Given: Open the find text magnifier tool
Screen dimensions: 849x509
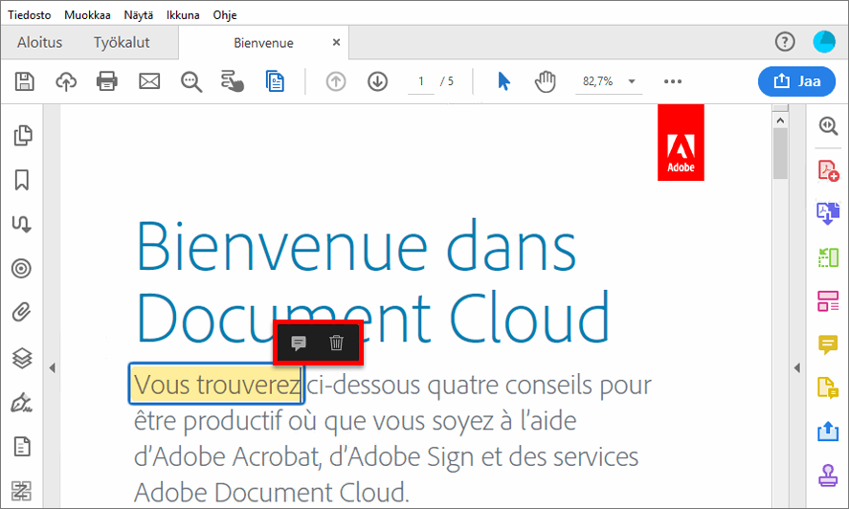Looking at the screenshot, I should click(x=191, y=81).
